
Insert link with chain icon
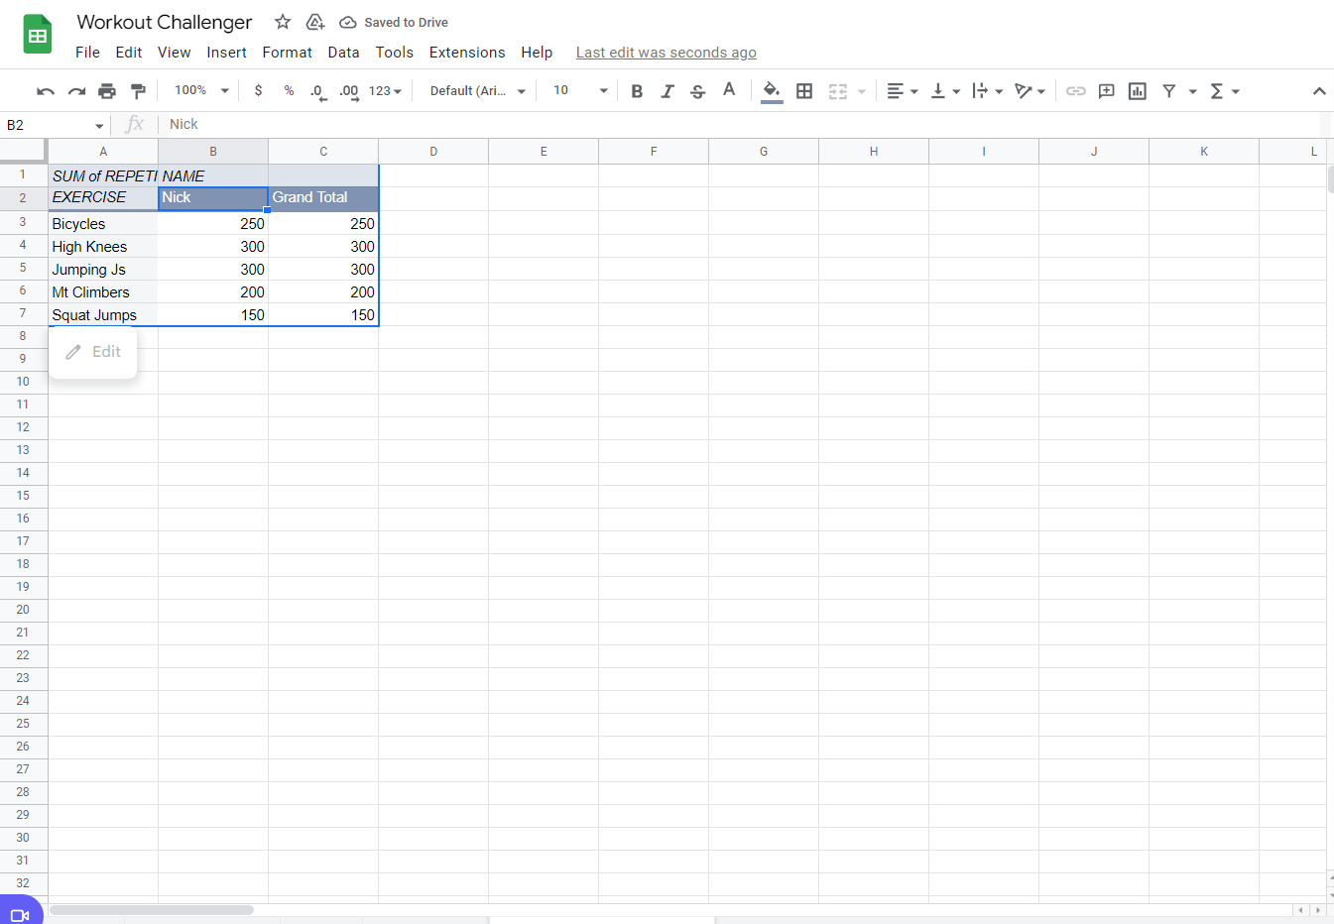1076,91
